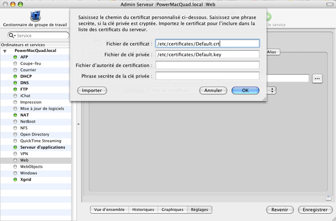This screenshot has height=221, width=336.
Task: Click the search magnifier in Service field
Action: 12,35
